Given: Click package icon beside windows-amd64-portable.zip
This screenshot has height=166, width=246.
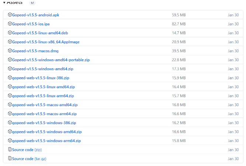Looking at the screenshot, I should point(10,59).
